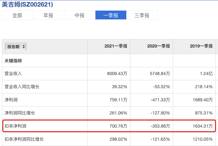Select the -353.88万 value
This screenshot has height=146, width=218.
160,126
